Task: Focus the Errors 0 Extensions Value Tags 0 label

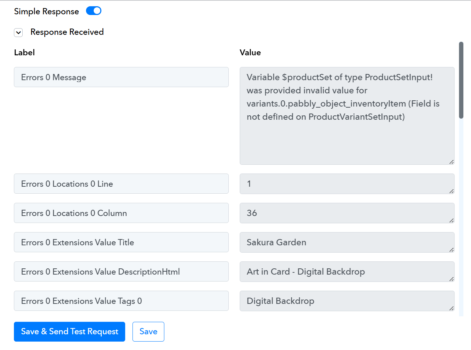Action: click(x=121, y=301)
